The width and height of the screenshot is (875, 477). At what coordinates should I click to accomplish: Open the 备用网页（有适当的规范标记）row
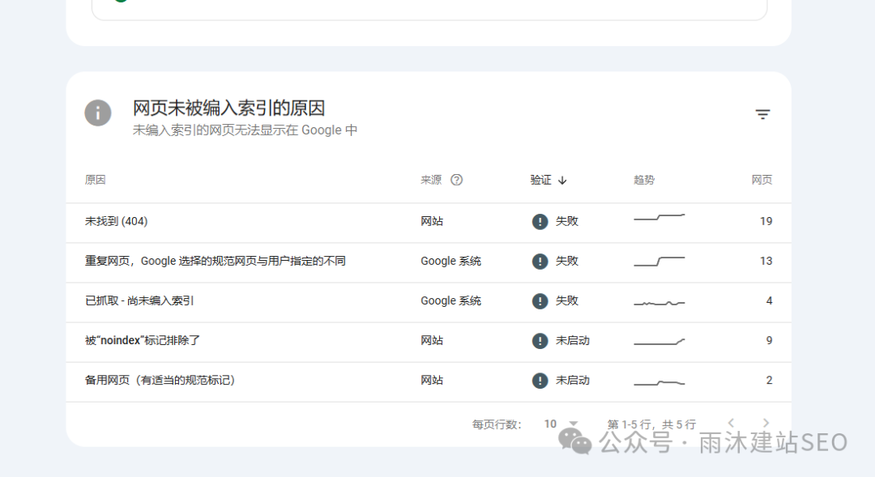[x=160, y=380]
